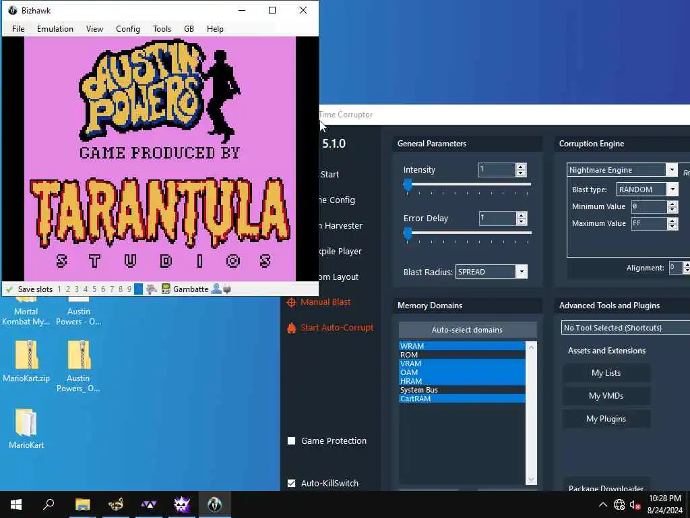Viewport: 690px width, 518px height.
Task: Click the Bizhawk logo in title bar
Action: pyautogui.click(x=12, y=10)
